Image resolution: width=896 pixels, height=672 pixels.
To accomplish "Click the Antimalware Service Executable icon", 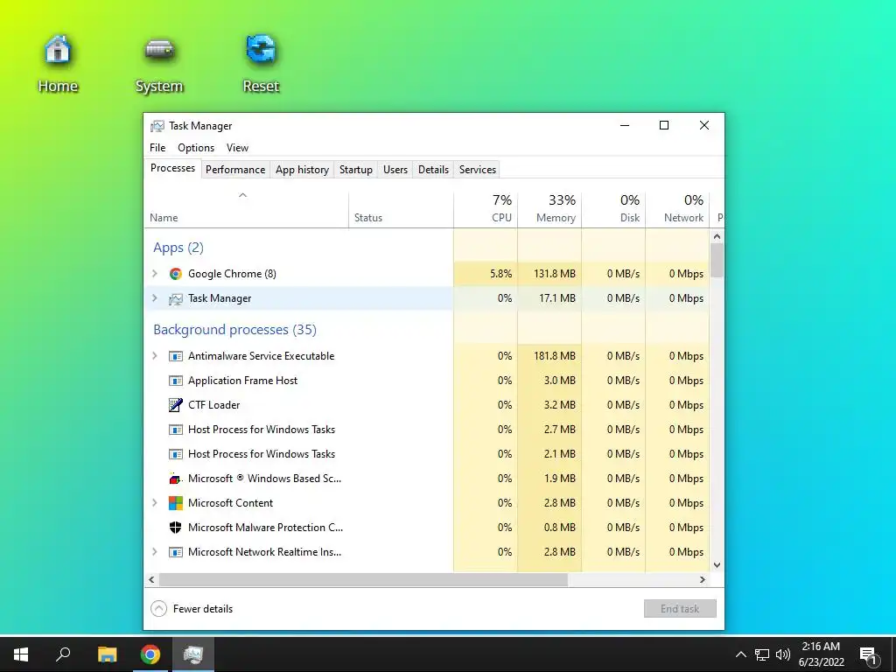I will coord(175,356).
